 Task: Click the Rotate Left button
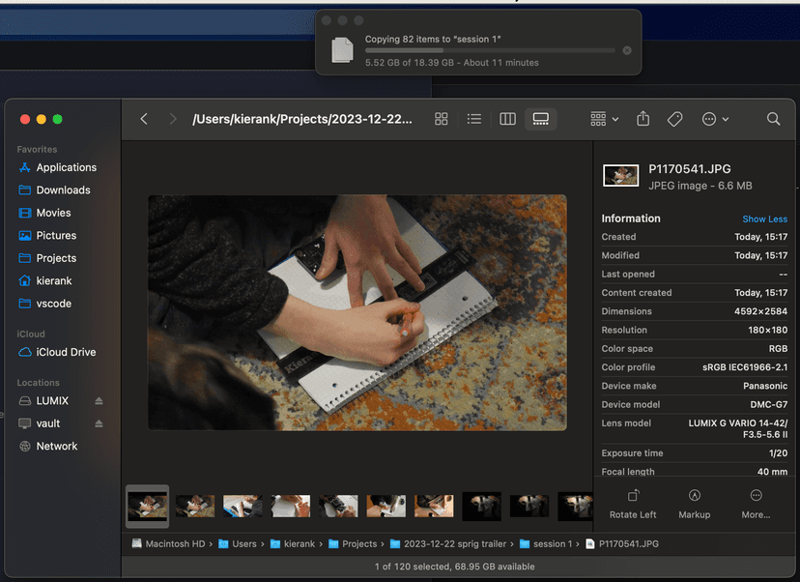633,503
